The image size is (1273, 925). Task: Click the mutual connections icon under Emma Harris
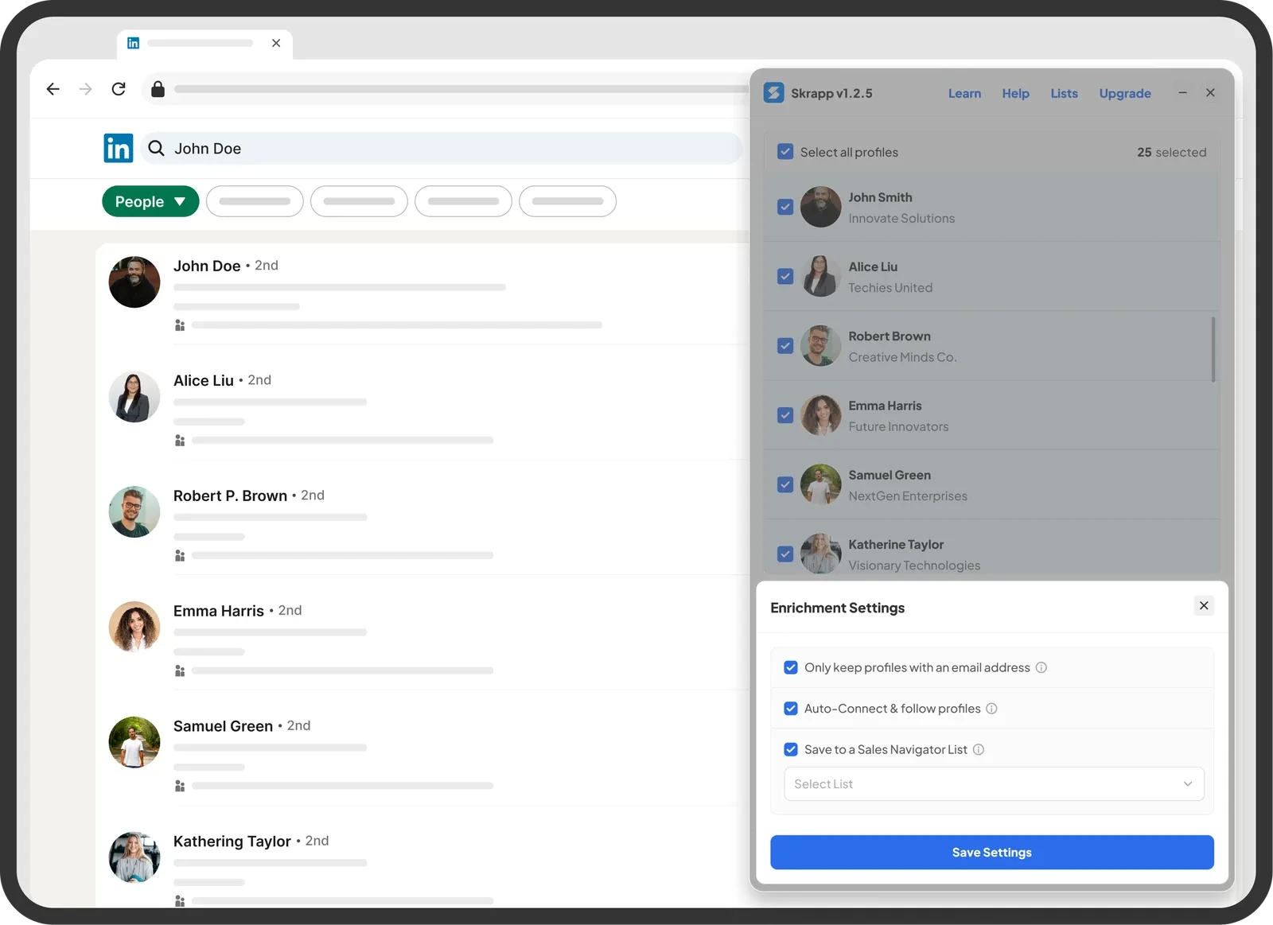coord(180,671)
